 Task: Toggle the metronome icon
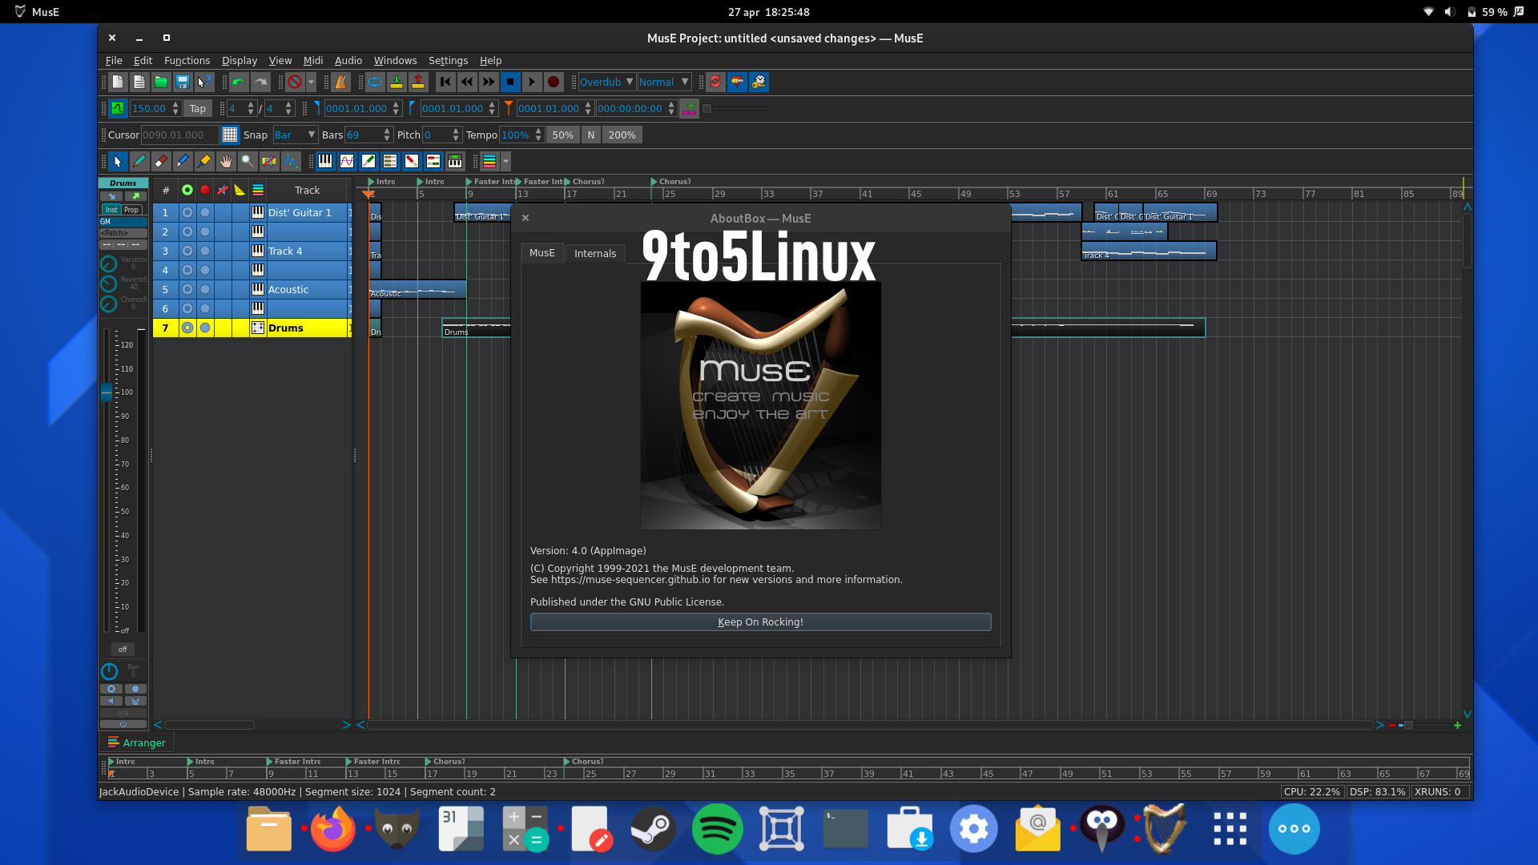click(x=340, y=82)
